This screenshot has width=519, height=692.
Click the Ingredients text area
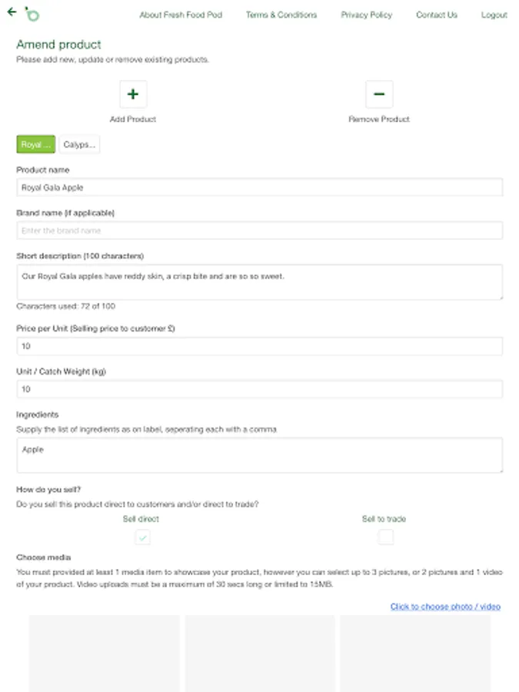point(259,455)
